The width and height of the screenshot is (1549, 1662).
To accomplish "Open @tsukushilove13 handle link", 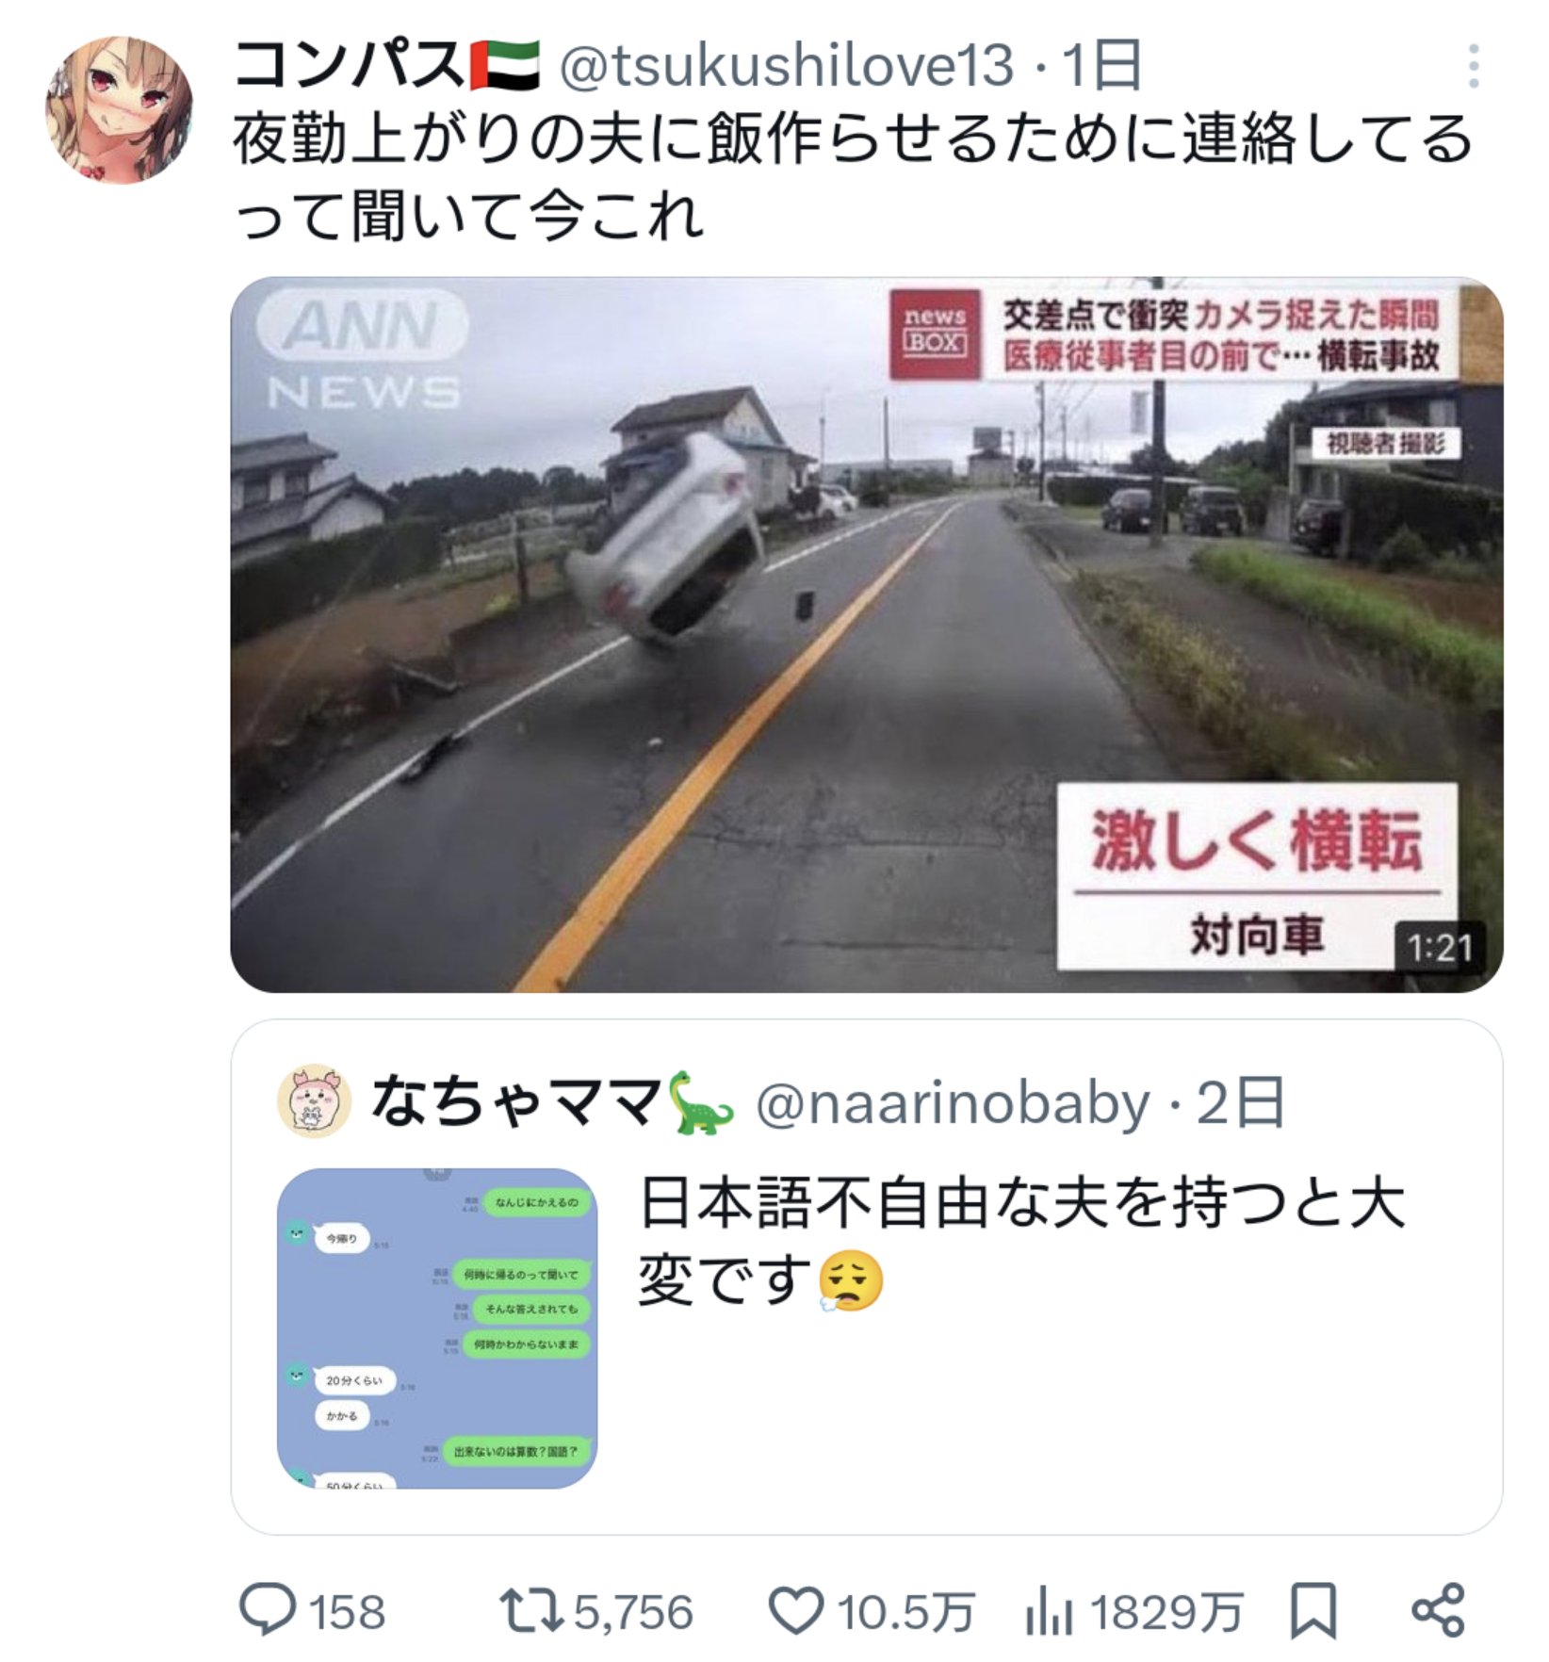I will pos(787,66).
